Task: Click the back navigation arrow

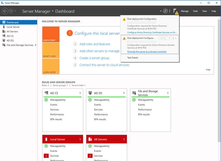Action: [5, 11]
